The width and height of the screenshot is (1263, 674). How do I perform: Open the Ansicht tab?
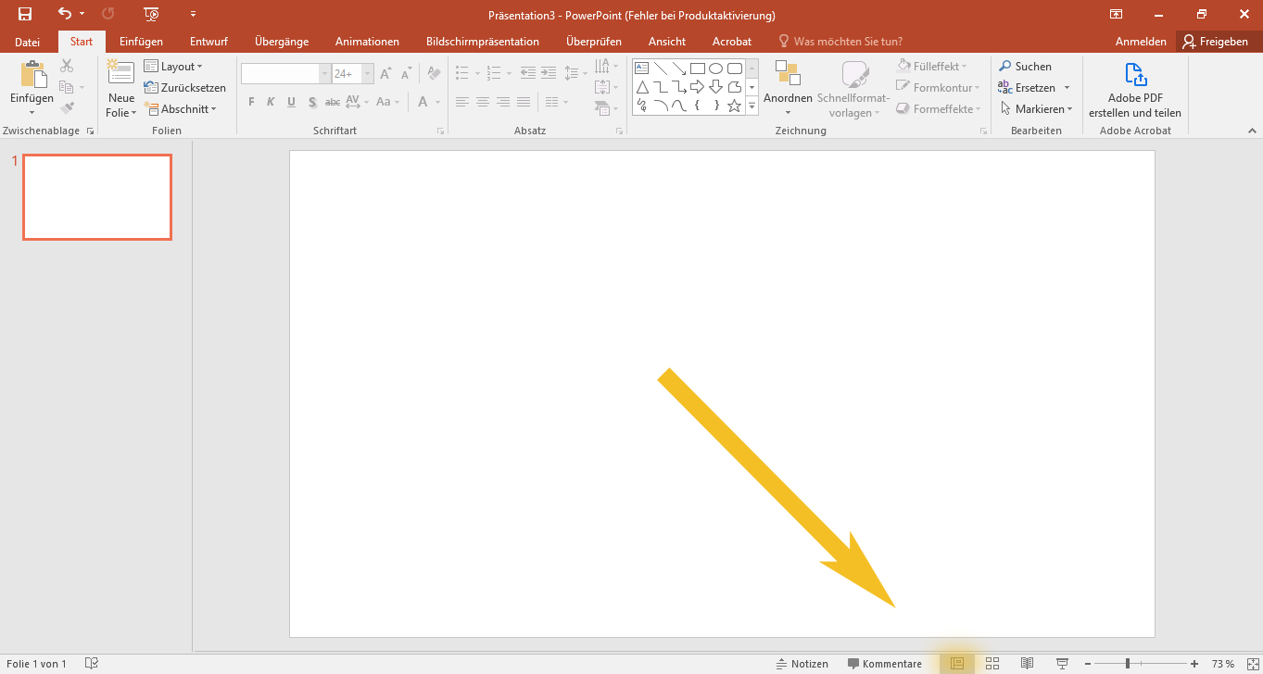(667, 42)
